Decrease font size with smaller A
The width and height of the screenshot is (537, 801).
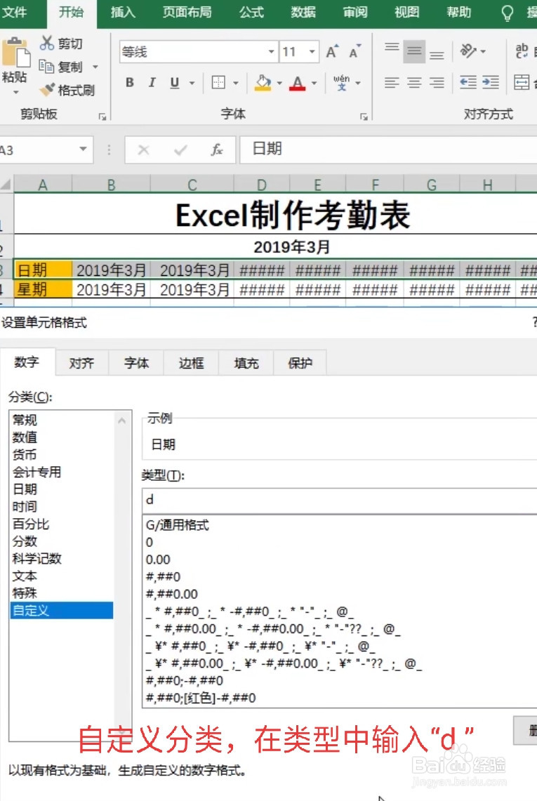pos(354,51)
